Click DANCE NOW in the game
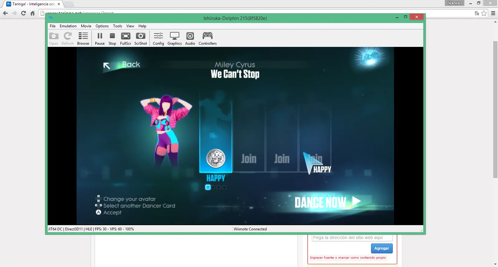 [x=328, y=202]
